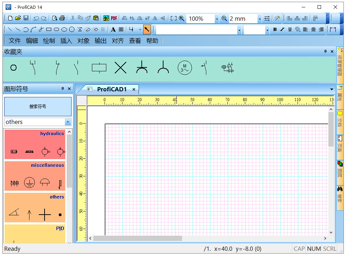The width and height of the screenshot is (347, 255).
Task: Open the font size dropdown
Action: [267, 30]
